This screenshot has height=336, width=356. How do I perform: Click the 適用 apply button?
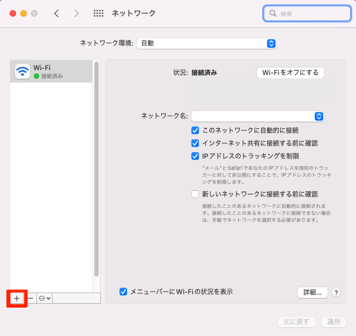pos(333,322)
